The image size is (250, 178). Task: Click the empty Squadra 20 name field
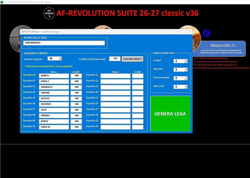(x=115, y=127)
